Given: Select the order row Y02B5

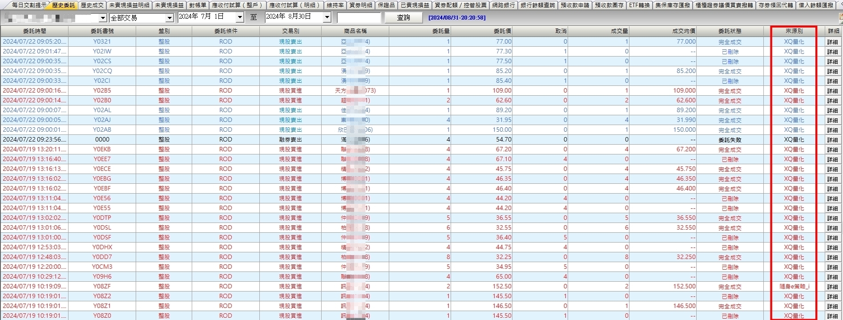Looking at the screenshot, I should click(x=102, y=90).
